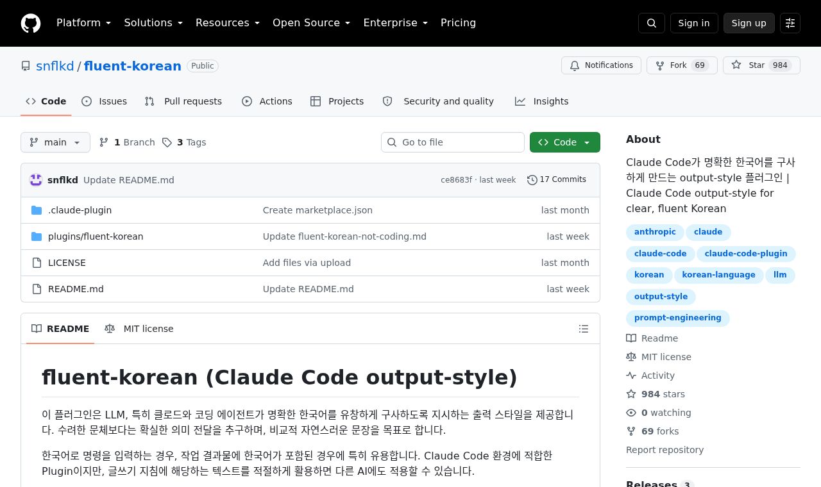This screenshot has height=487, width=821.
Task: Expand the Platform menu
Action: pyautogui.click(x=84, y=23)
